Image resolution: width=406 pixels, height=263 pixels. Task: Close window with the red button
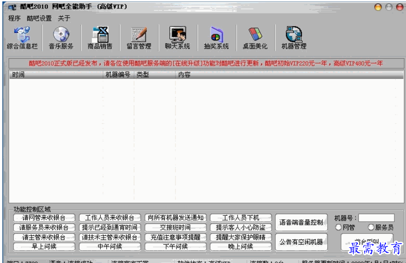(x=400, y=7)
